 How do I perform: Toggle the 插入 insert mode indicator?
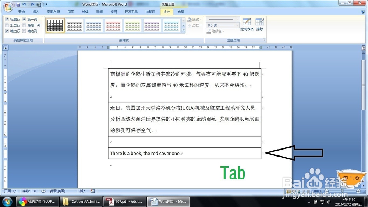pos(83,191)
